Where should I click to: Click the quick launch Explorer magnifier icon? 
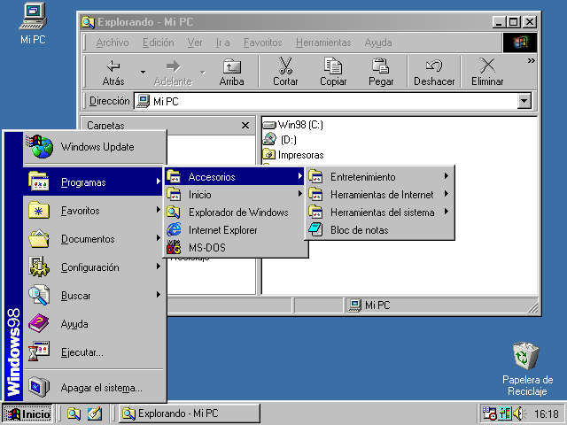pyautogui.click(x=74, y=413)
